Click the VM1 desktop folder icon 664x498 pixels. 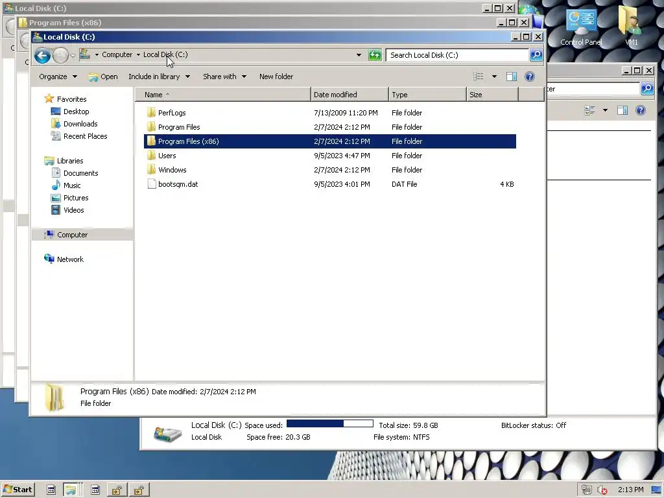coord(631,26)
